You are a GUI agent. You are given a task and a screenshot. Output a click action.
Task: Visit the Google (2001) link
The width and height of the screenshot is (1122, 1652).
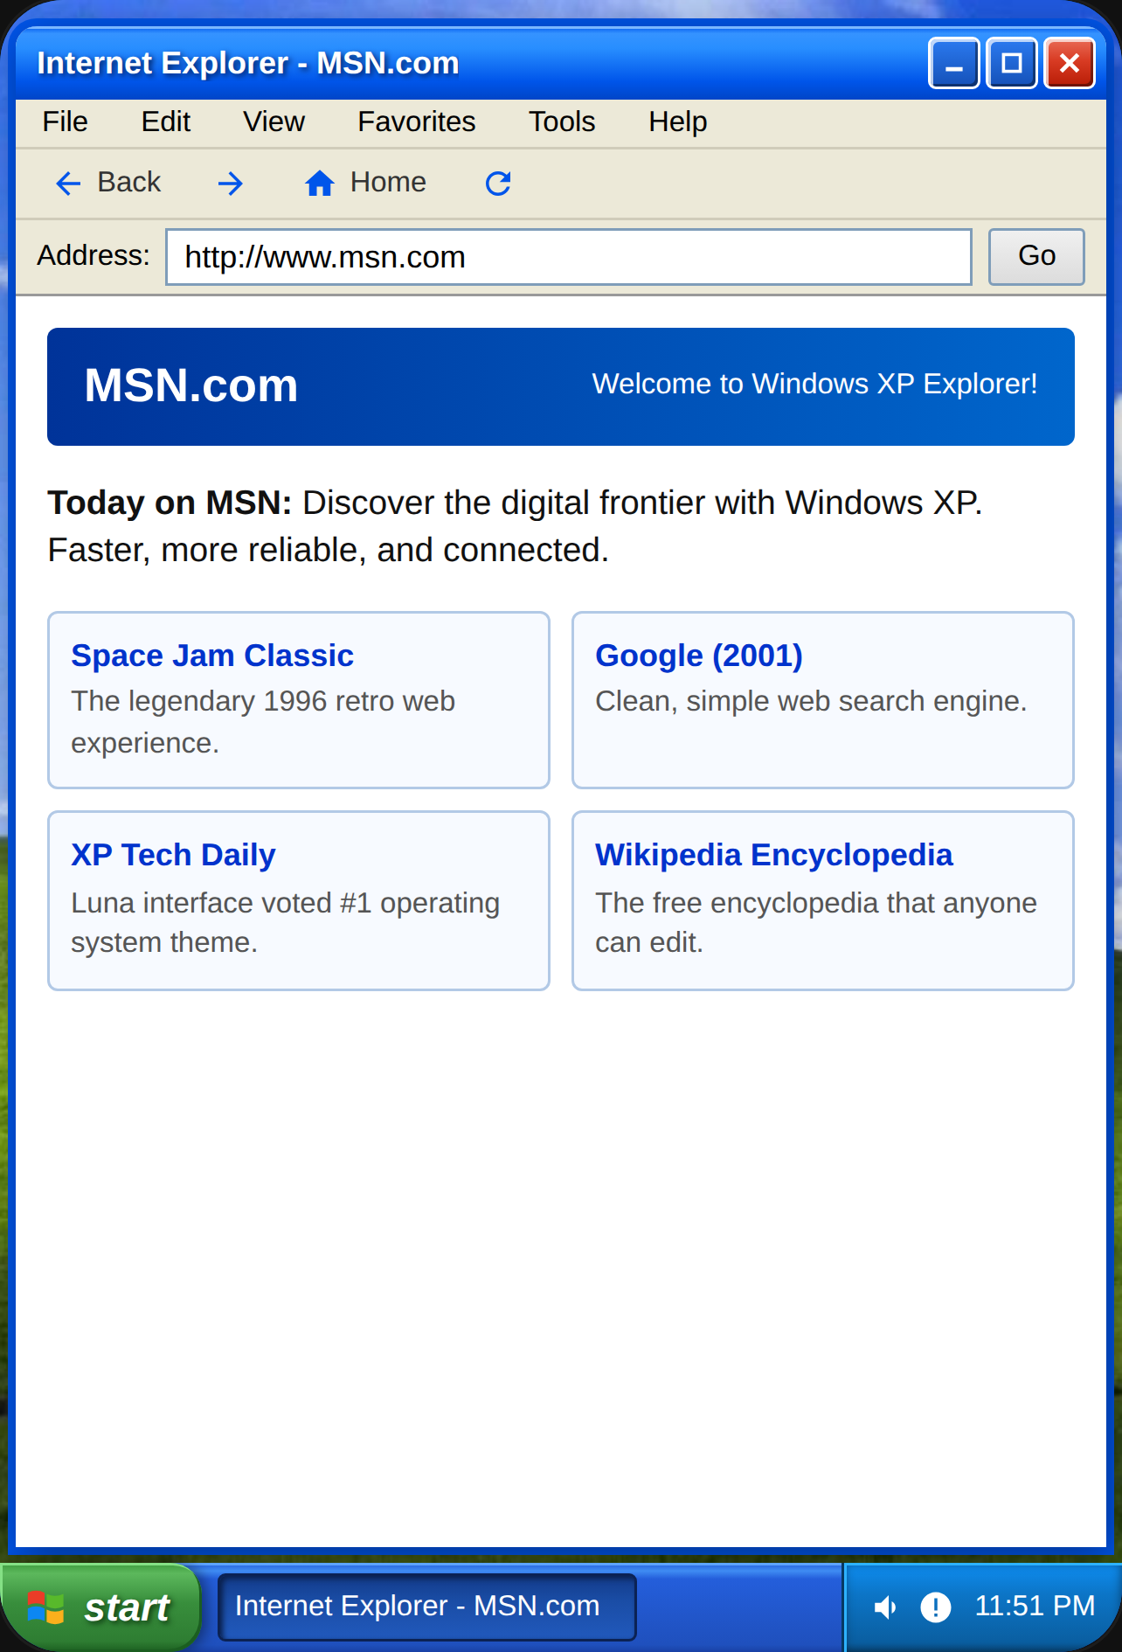point(699,656)
